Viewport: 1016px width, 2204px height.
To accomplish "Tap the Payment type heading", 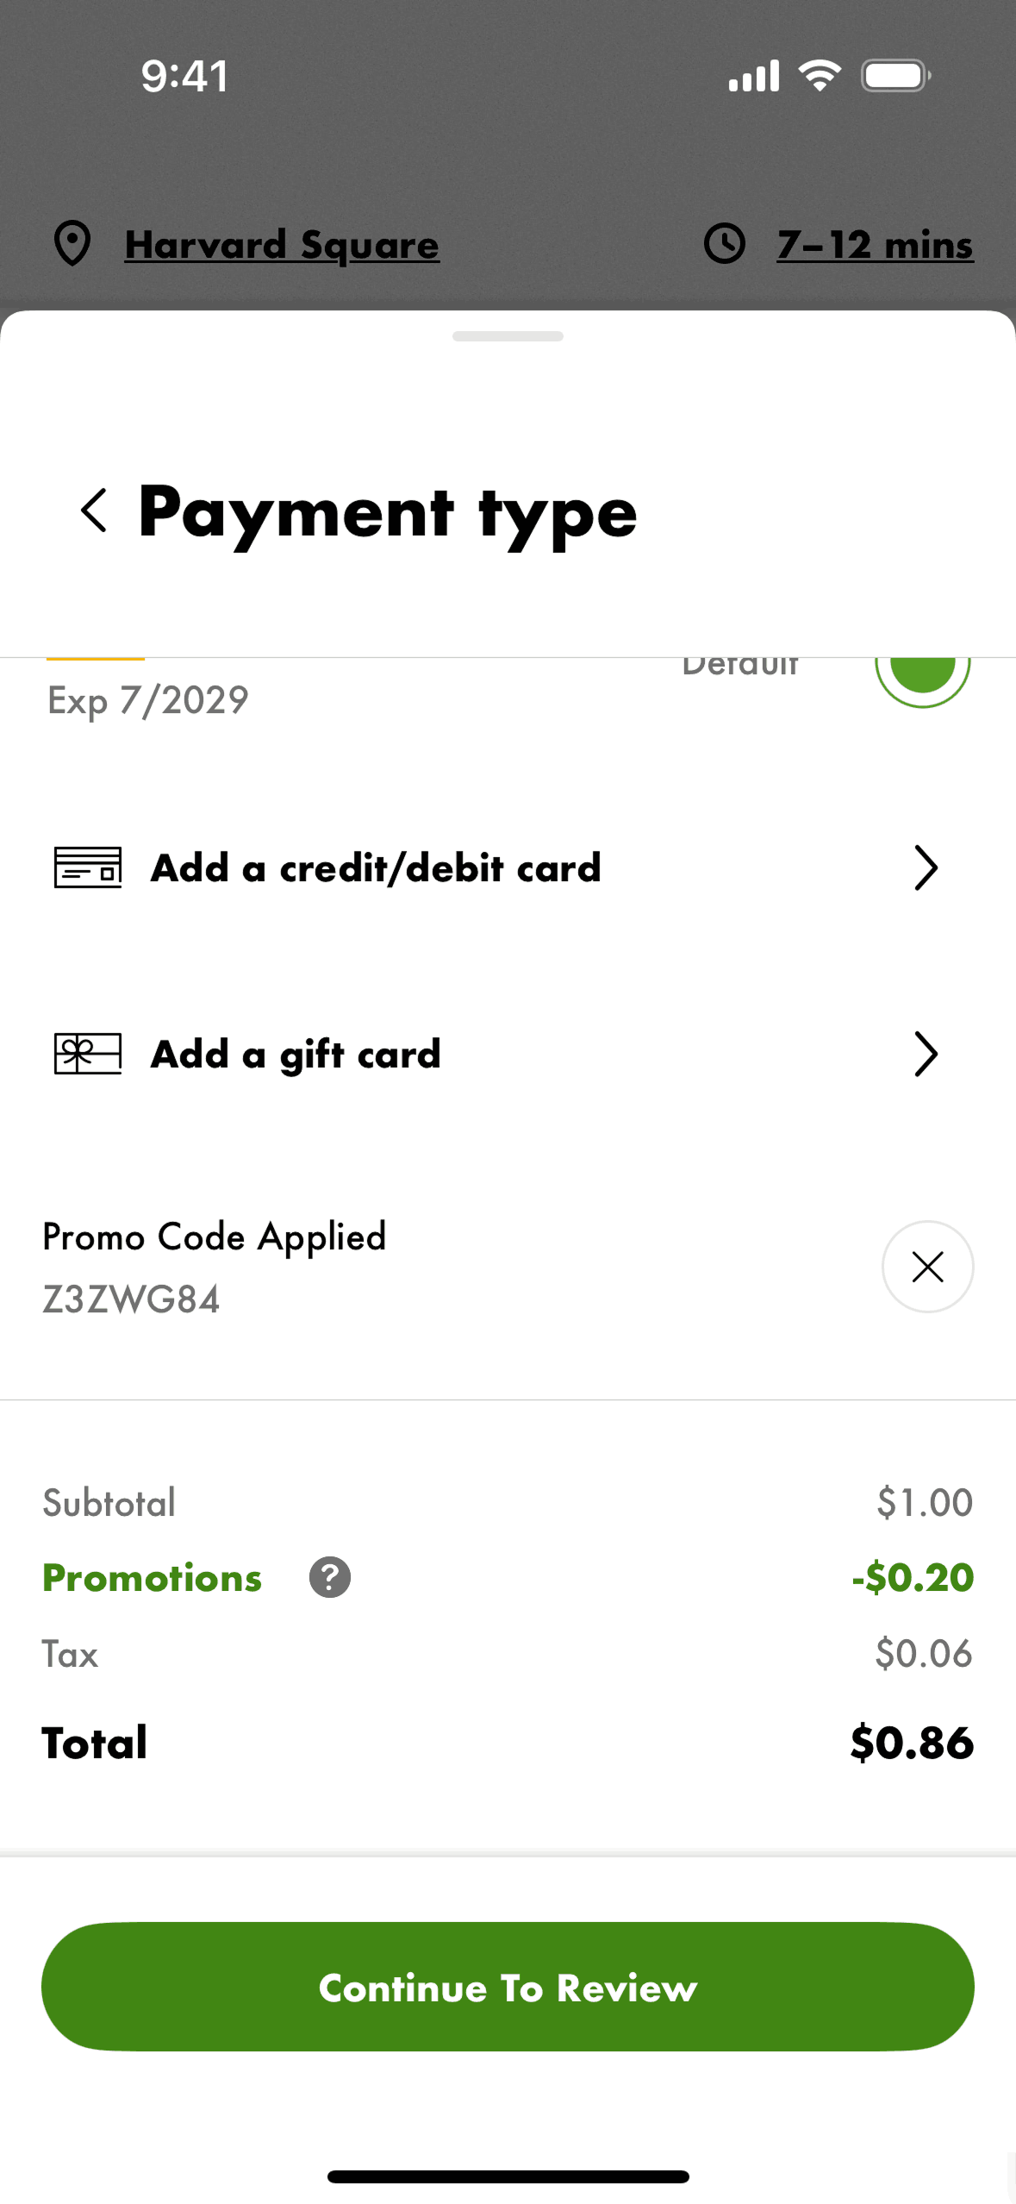I will click(x=387, y=512).
